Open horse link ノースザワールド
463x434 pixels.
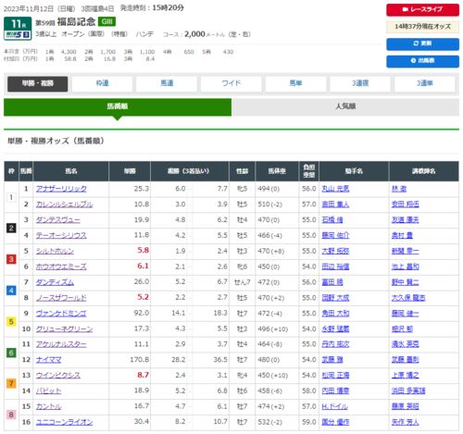click(61, 298)
